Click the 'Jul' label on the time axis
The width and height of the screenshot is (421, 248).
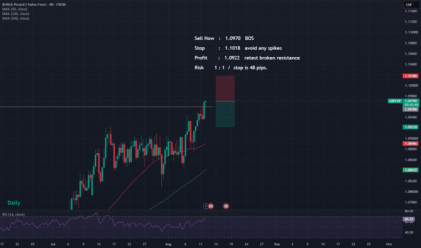click(x=53, y=244)
